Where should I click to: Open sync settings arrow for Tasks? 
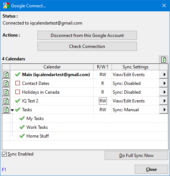(163, 110)
